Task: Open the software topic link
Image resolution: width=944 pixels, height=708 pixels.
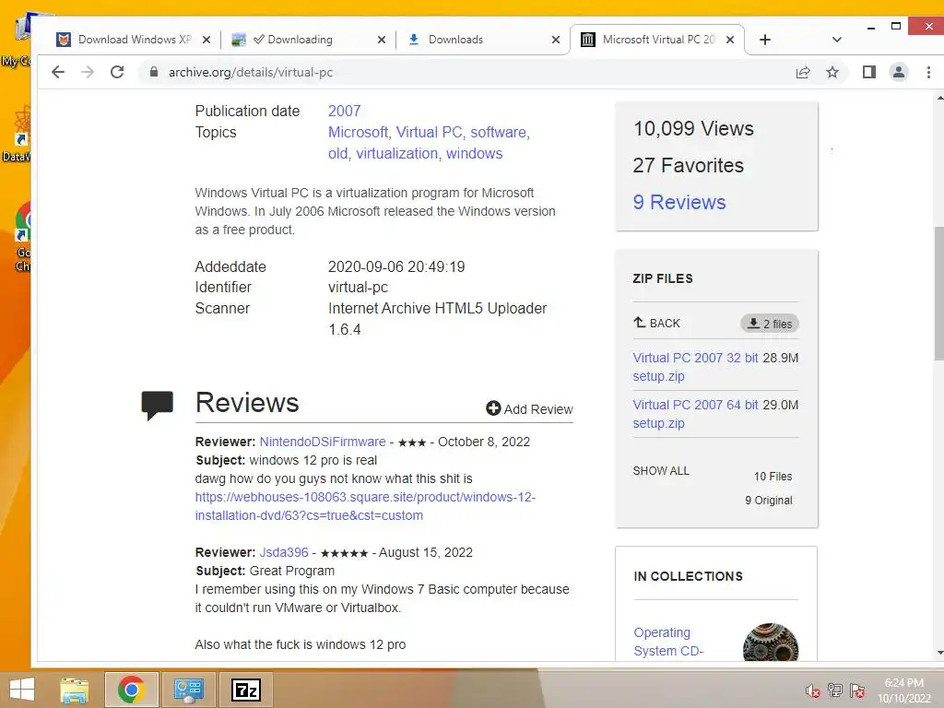Action: coord(499,132)
